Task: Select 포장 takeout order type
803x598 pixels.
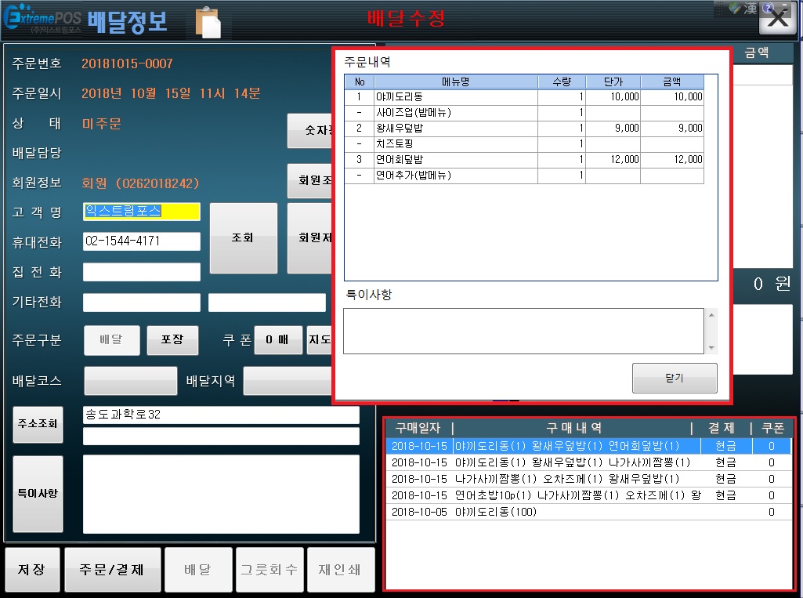Action: pos(172,340)
